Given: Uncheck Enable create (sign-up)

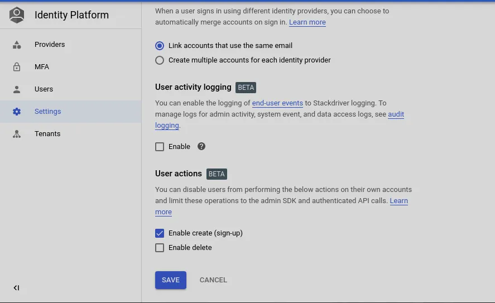Looking at the screenshot, I should point(160,233).
